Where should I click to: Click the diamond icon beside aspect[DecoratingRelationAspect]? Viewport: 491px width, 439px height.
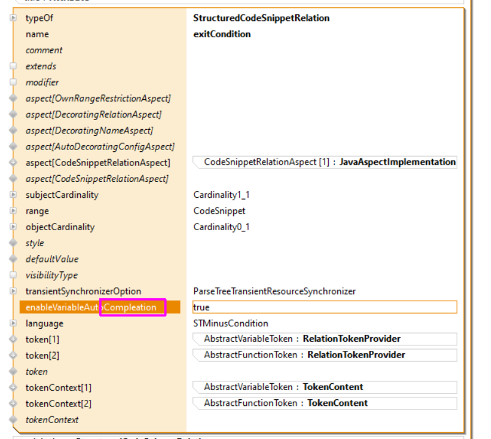(13, 114)
